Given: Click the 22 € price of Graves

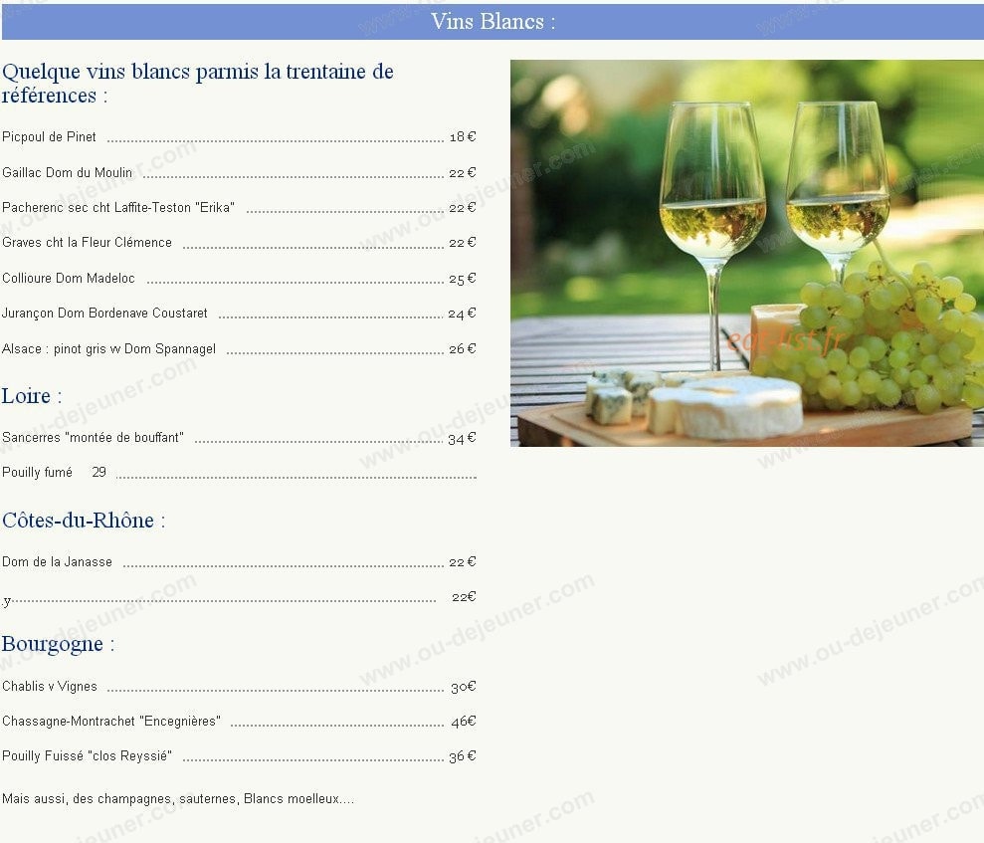Looking at the screenshot, I should [463, 242].
